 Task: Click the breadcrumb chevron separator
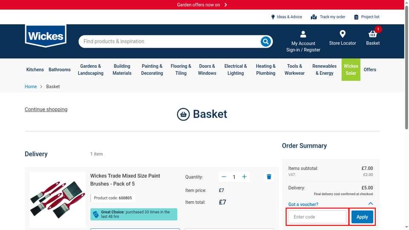[41, 86]
